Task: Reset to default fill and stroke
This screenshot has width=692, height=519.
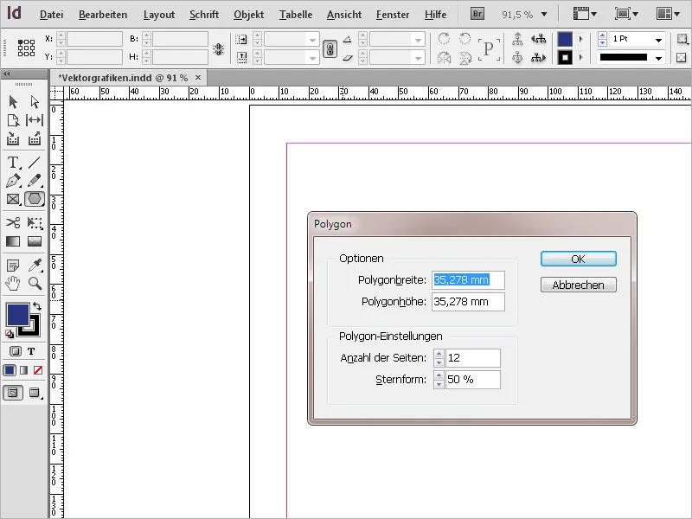Action: [x=10, y=334]
